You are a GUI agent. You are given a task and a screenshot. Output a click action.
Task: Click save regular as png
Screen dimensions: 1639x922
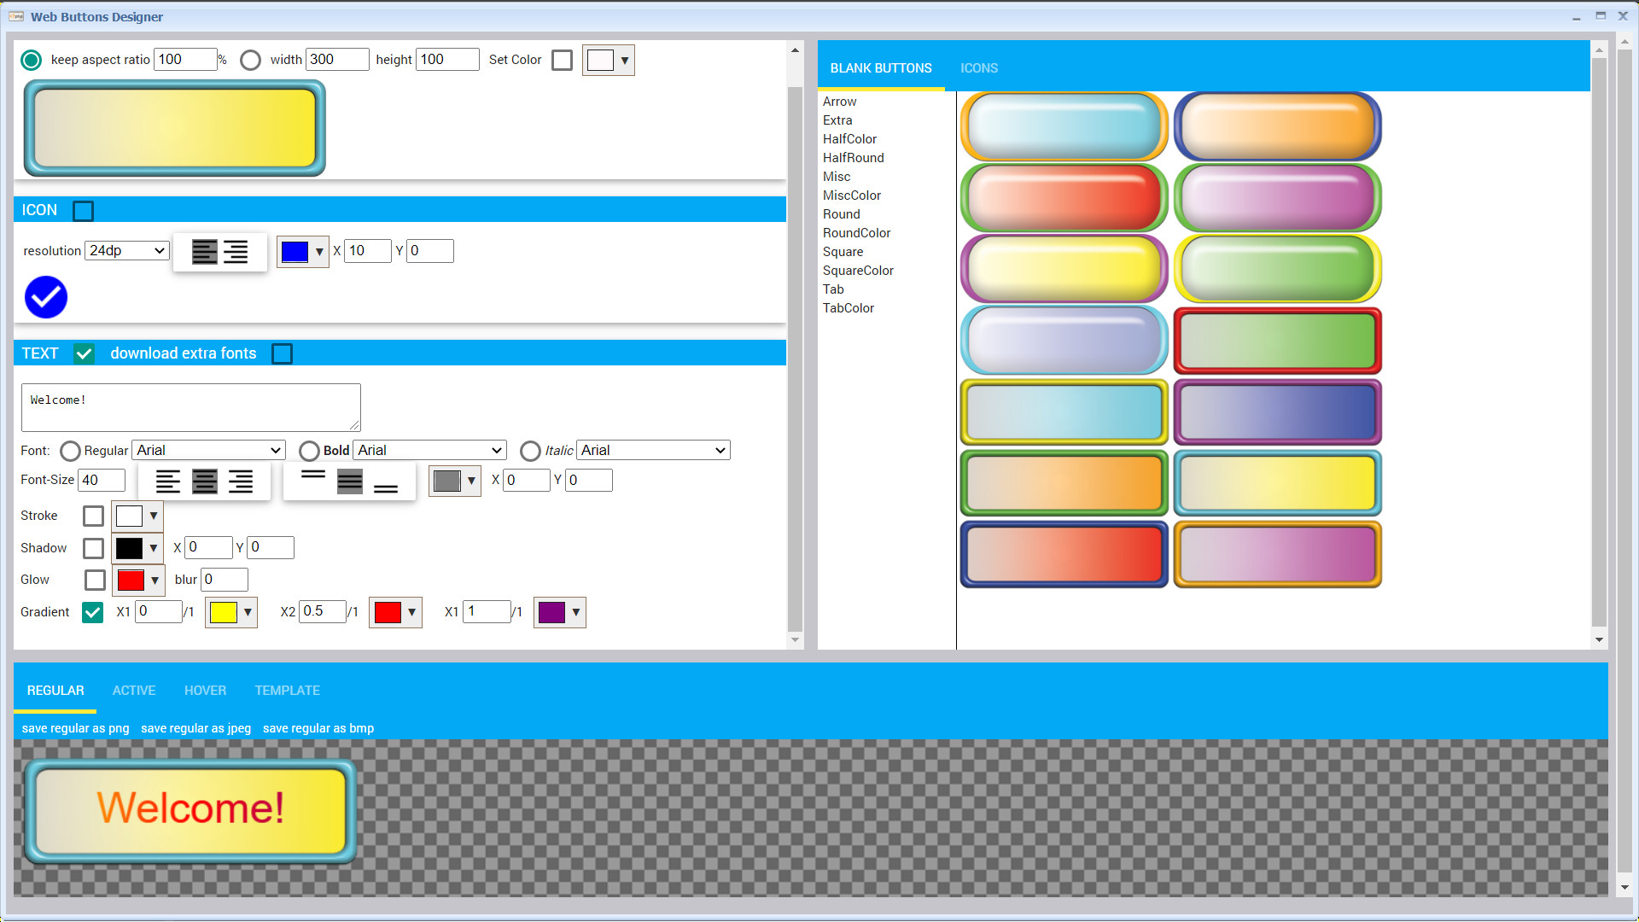click(74, 728)
